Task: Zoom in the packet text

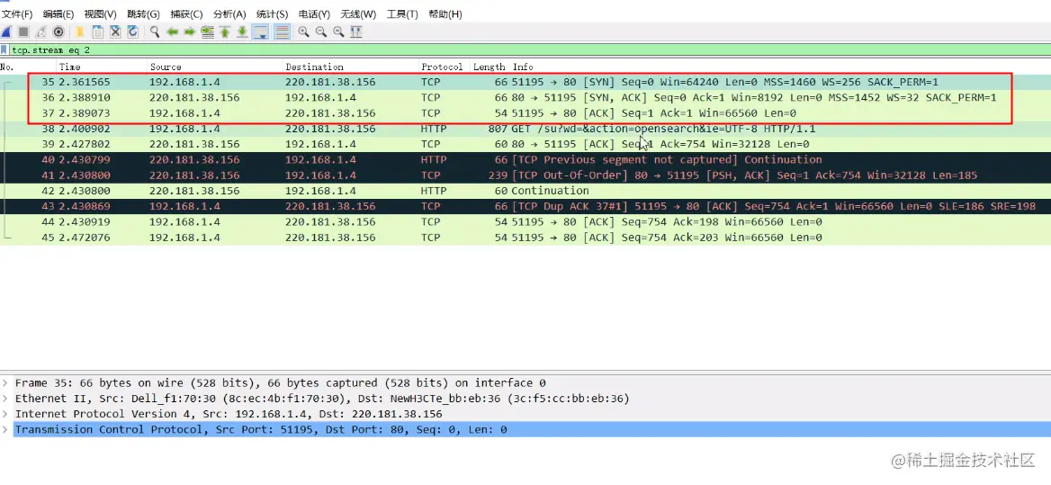Action: pos(303,31)
